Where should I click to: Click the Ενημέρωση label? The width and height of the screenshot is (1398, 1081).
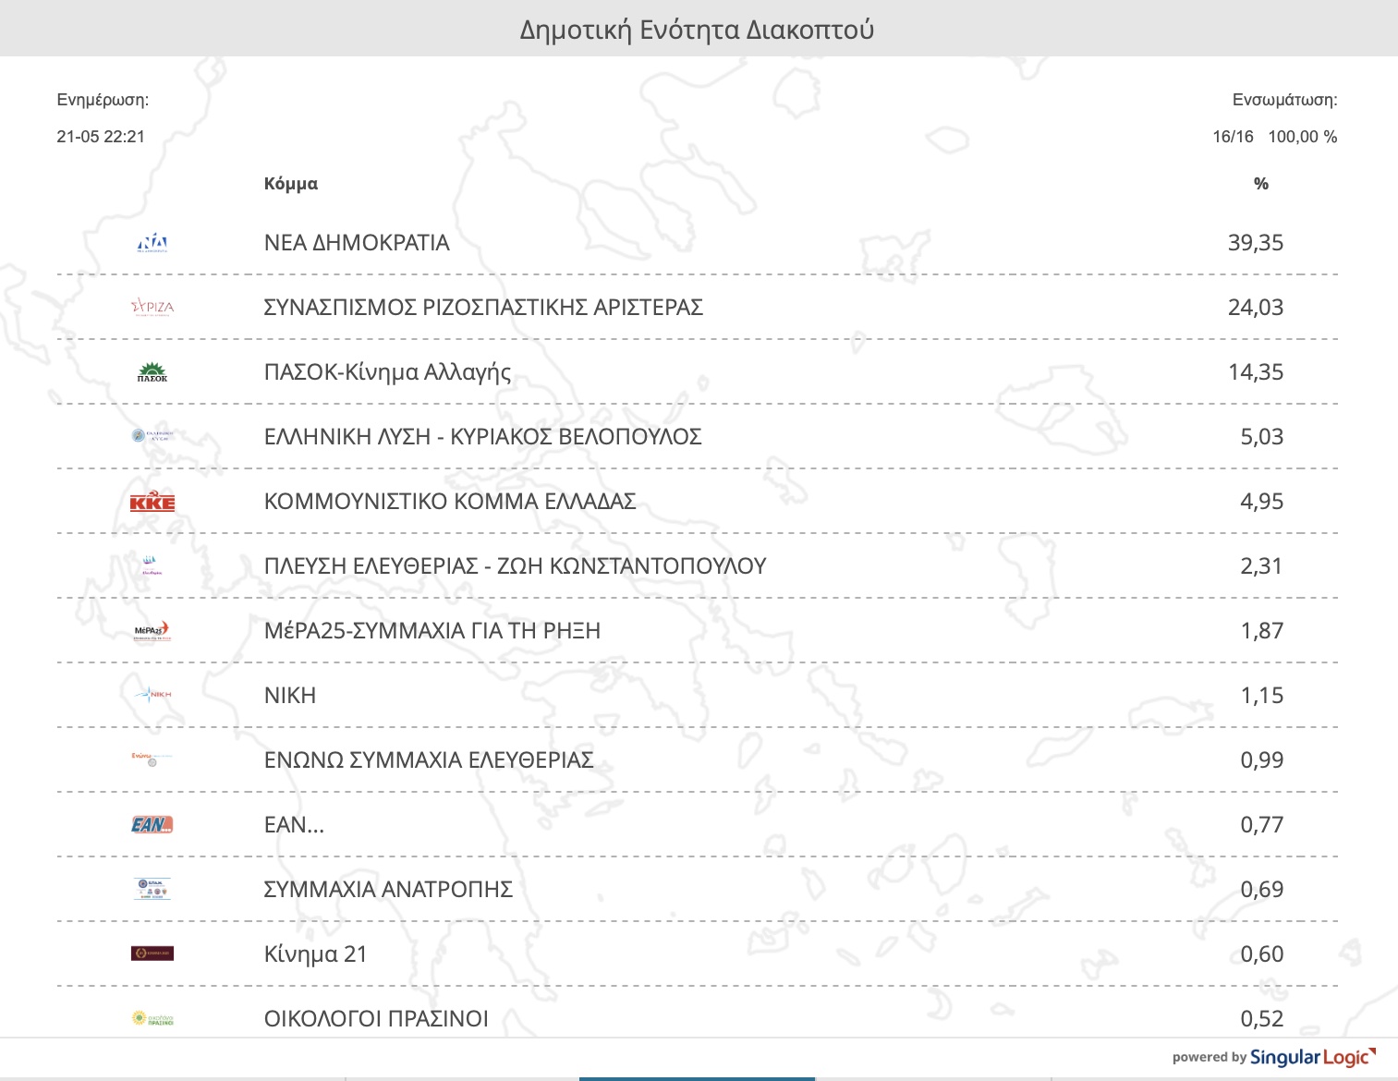pyautogui.click(x=103, y=100)
